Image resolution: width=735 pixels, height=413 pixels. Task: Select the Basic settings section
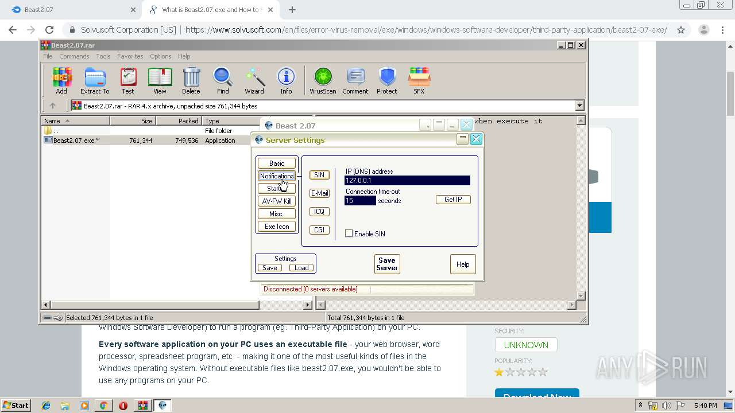[x=277, y=163]
